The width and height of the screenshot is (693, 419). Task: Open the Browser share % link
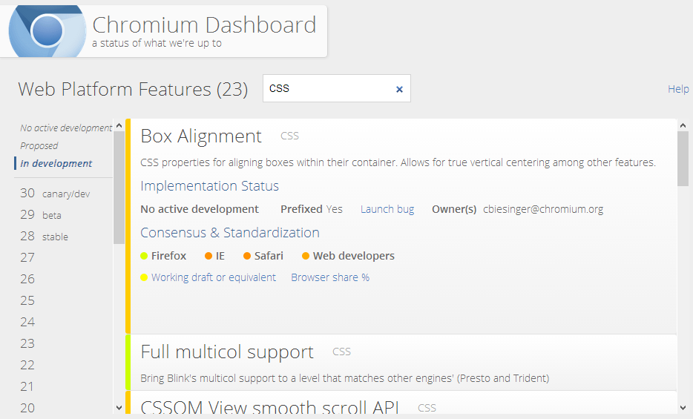click(x=330, y=277)
